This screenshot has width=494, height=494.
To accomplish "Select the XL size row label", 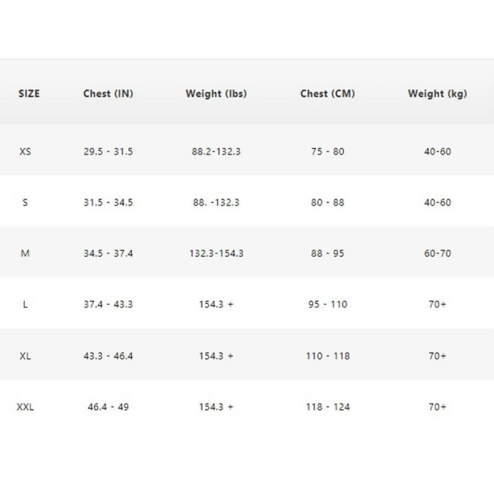I will [x=25, y=356].
